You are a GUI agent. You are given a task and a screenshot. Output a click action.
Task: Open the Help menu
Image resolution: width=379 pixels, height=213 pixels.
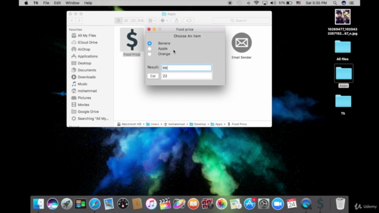pyautogui.click(x=88, y=3)
